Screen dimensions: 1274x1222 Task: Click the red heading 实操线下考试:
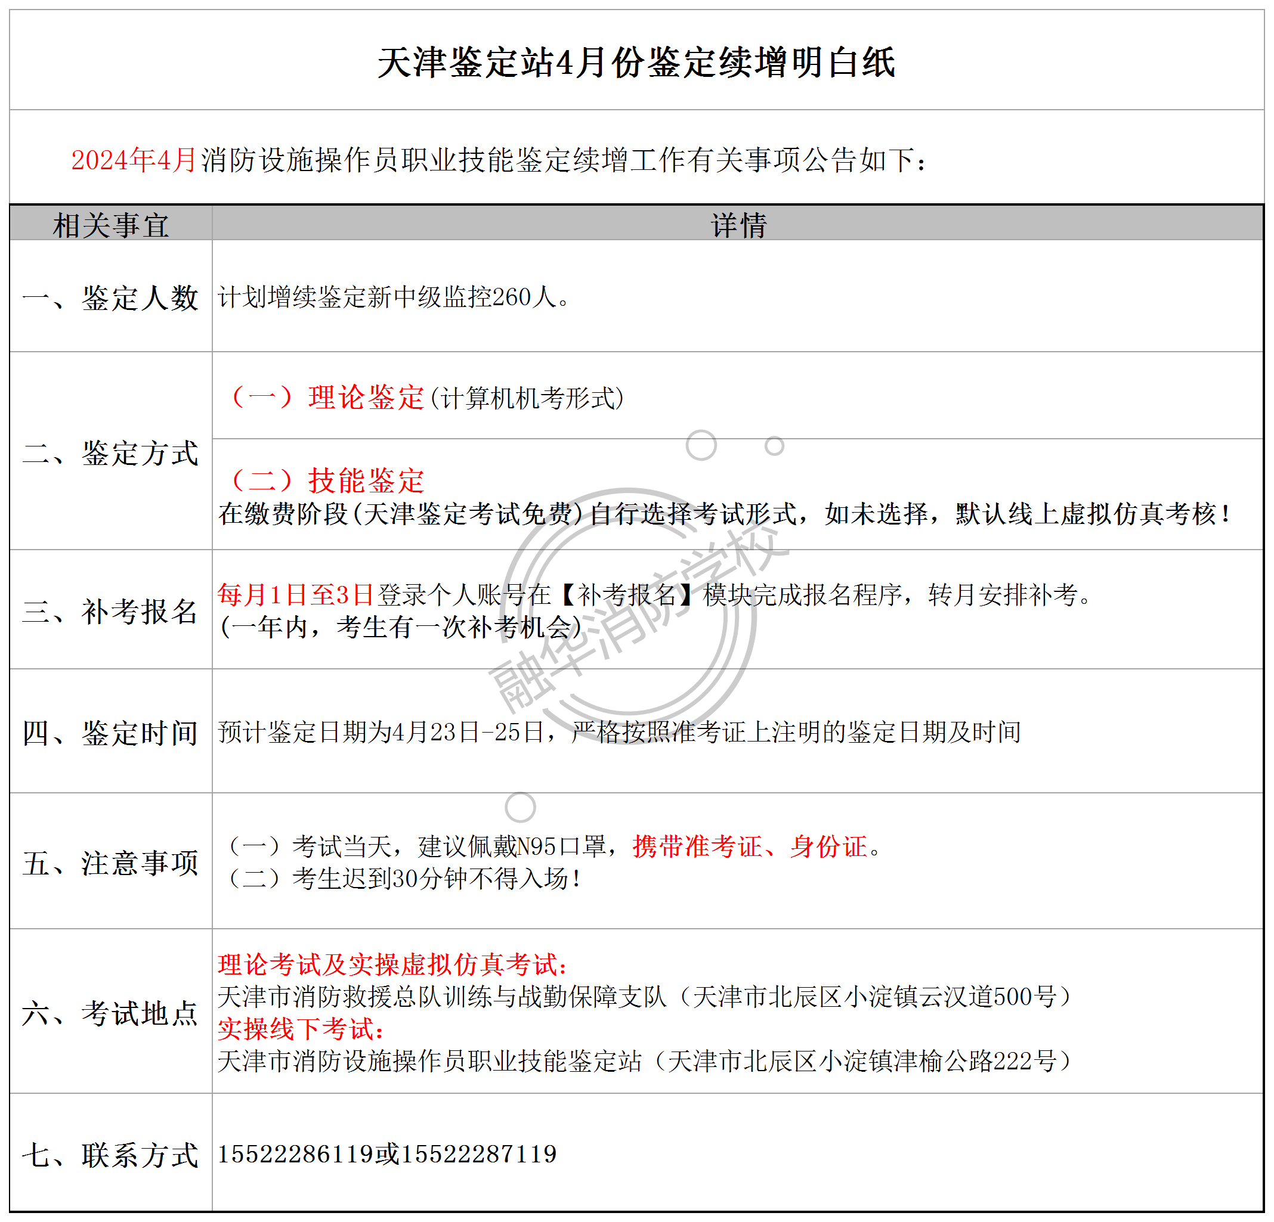point(302,1028)
